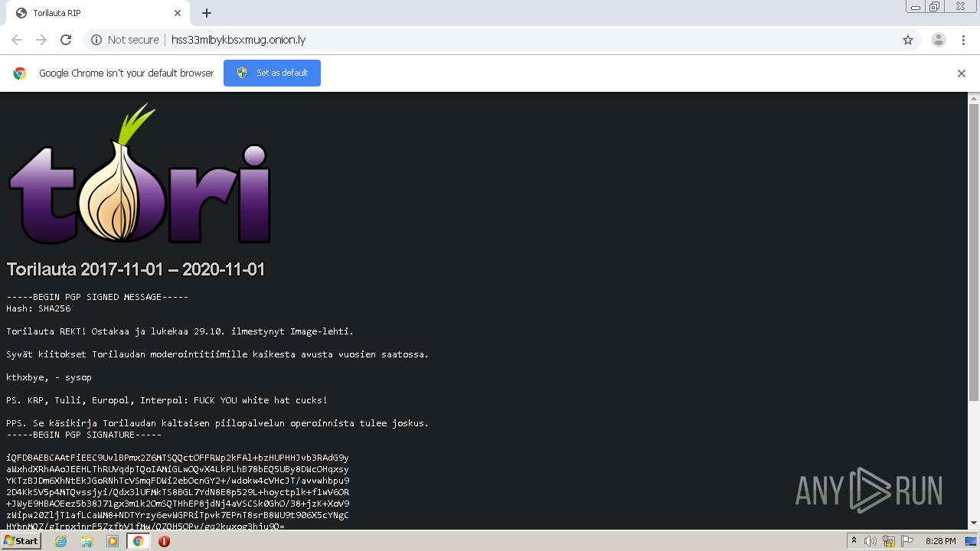
Task: Go back using browser back arrow
Action: tap(17, 40)
